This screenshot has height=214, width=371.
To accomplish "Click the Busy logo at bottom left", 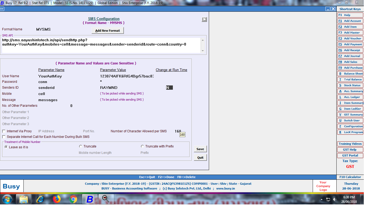I will coord(11,186).
